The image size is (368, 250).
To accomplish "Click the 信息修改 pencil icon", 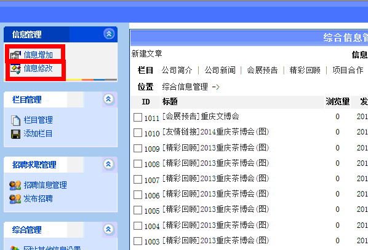I will [x=15, y=69].
